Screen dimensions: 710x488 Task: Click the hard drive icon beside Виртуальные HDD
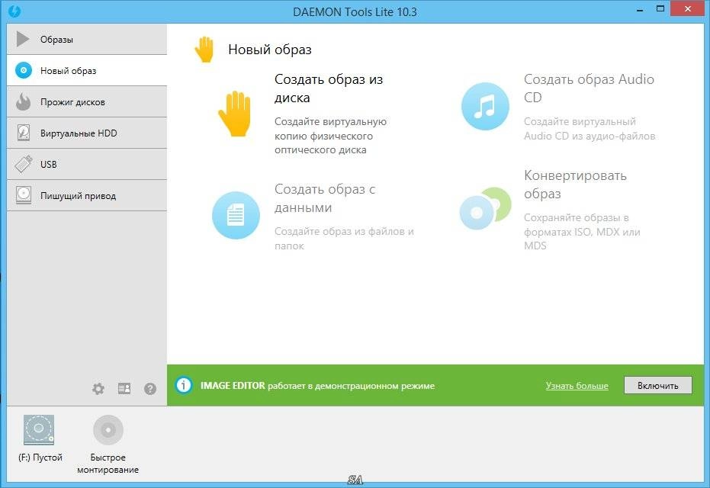(x=23, y=133)
